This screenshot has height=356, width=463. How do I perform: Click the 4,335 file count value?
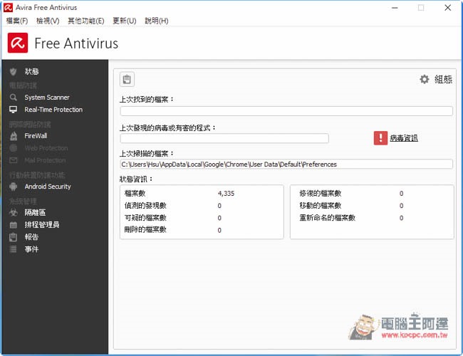click(226, 194)
